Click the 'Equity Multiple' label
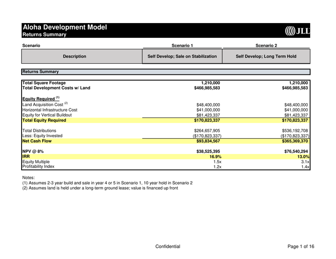Image resolution: width=336 pixels, height=259 pixels. click(x=36, y=162)
